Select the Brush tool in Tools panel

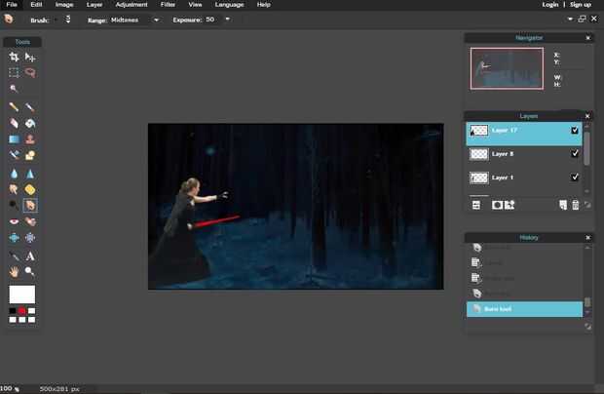(30, 106)
